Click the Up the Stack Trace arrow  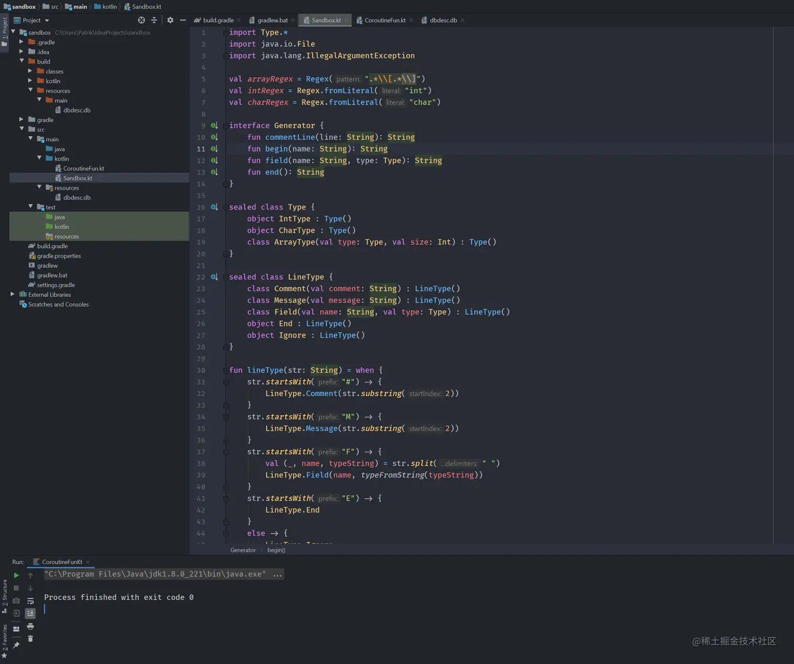pos(30,575)
